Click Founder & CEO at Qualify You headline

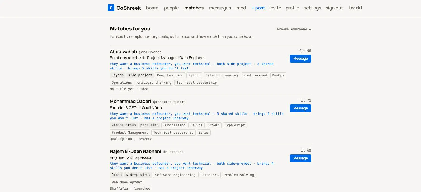[x=136, y=108]
